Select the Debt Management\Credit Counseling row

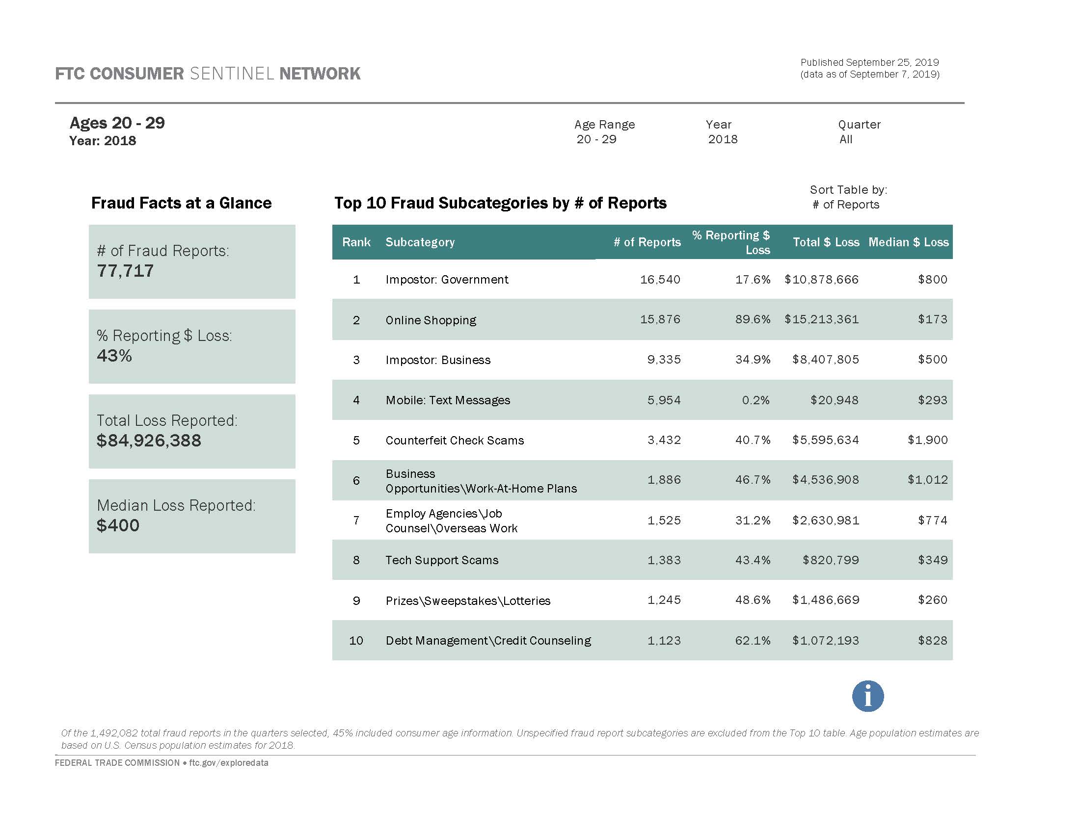(x=643, y=640)
